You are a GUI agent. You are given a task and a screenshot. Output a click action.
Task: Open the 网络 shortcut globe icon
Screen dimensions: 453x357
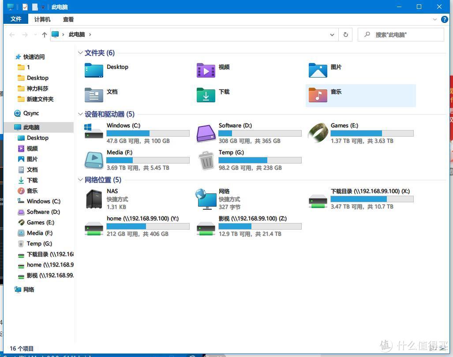point(206,199)
